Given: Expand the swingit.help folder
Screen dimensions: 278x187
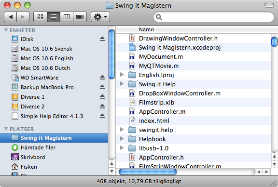Looking at the screenshot, I should pos(122,130).
